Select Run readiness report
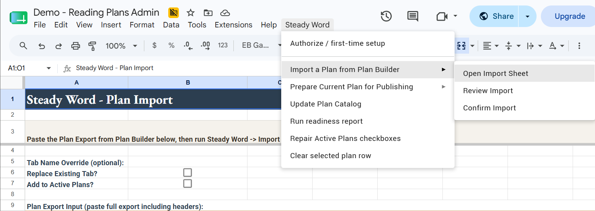Screen dimensions: 595x211 pos(368,121)
